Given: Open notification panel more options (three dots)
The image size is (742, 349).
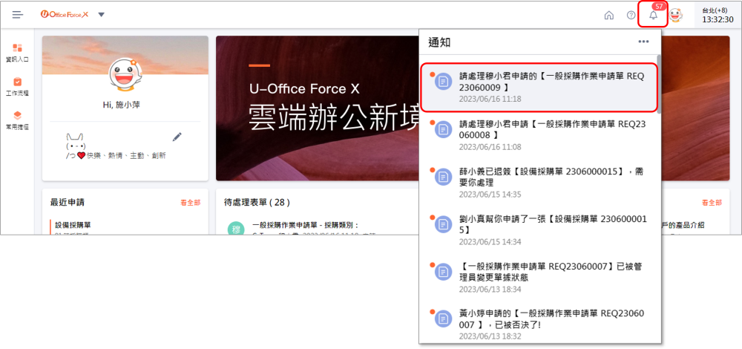Looking at the screenshot, I should (643, 42).
